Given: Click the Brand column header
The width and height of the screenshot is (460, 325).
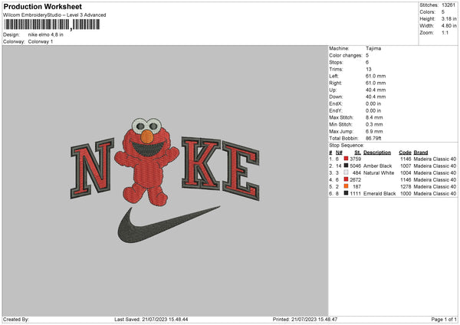Looking at the screenshot, I should click(421, 153).
